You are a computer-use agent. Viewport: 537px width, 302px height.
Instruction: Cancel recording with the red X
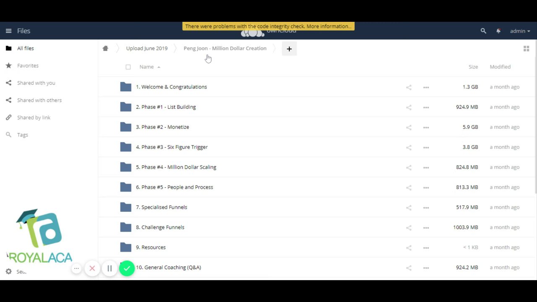pyautogui.click(x=92, y=268)
